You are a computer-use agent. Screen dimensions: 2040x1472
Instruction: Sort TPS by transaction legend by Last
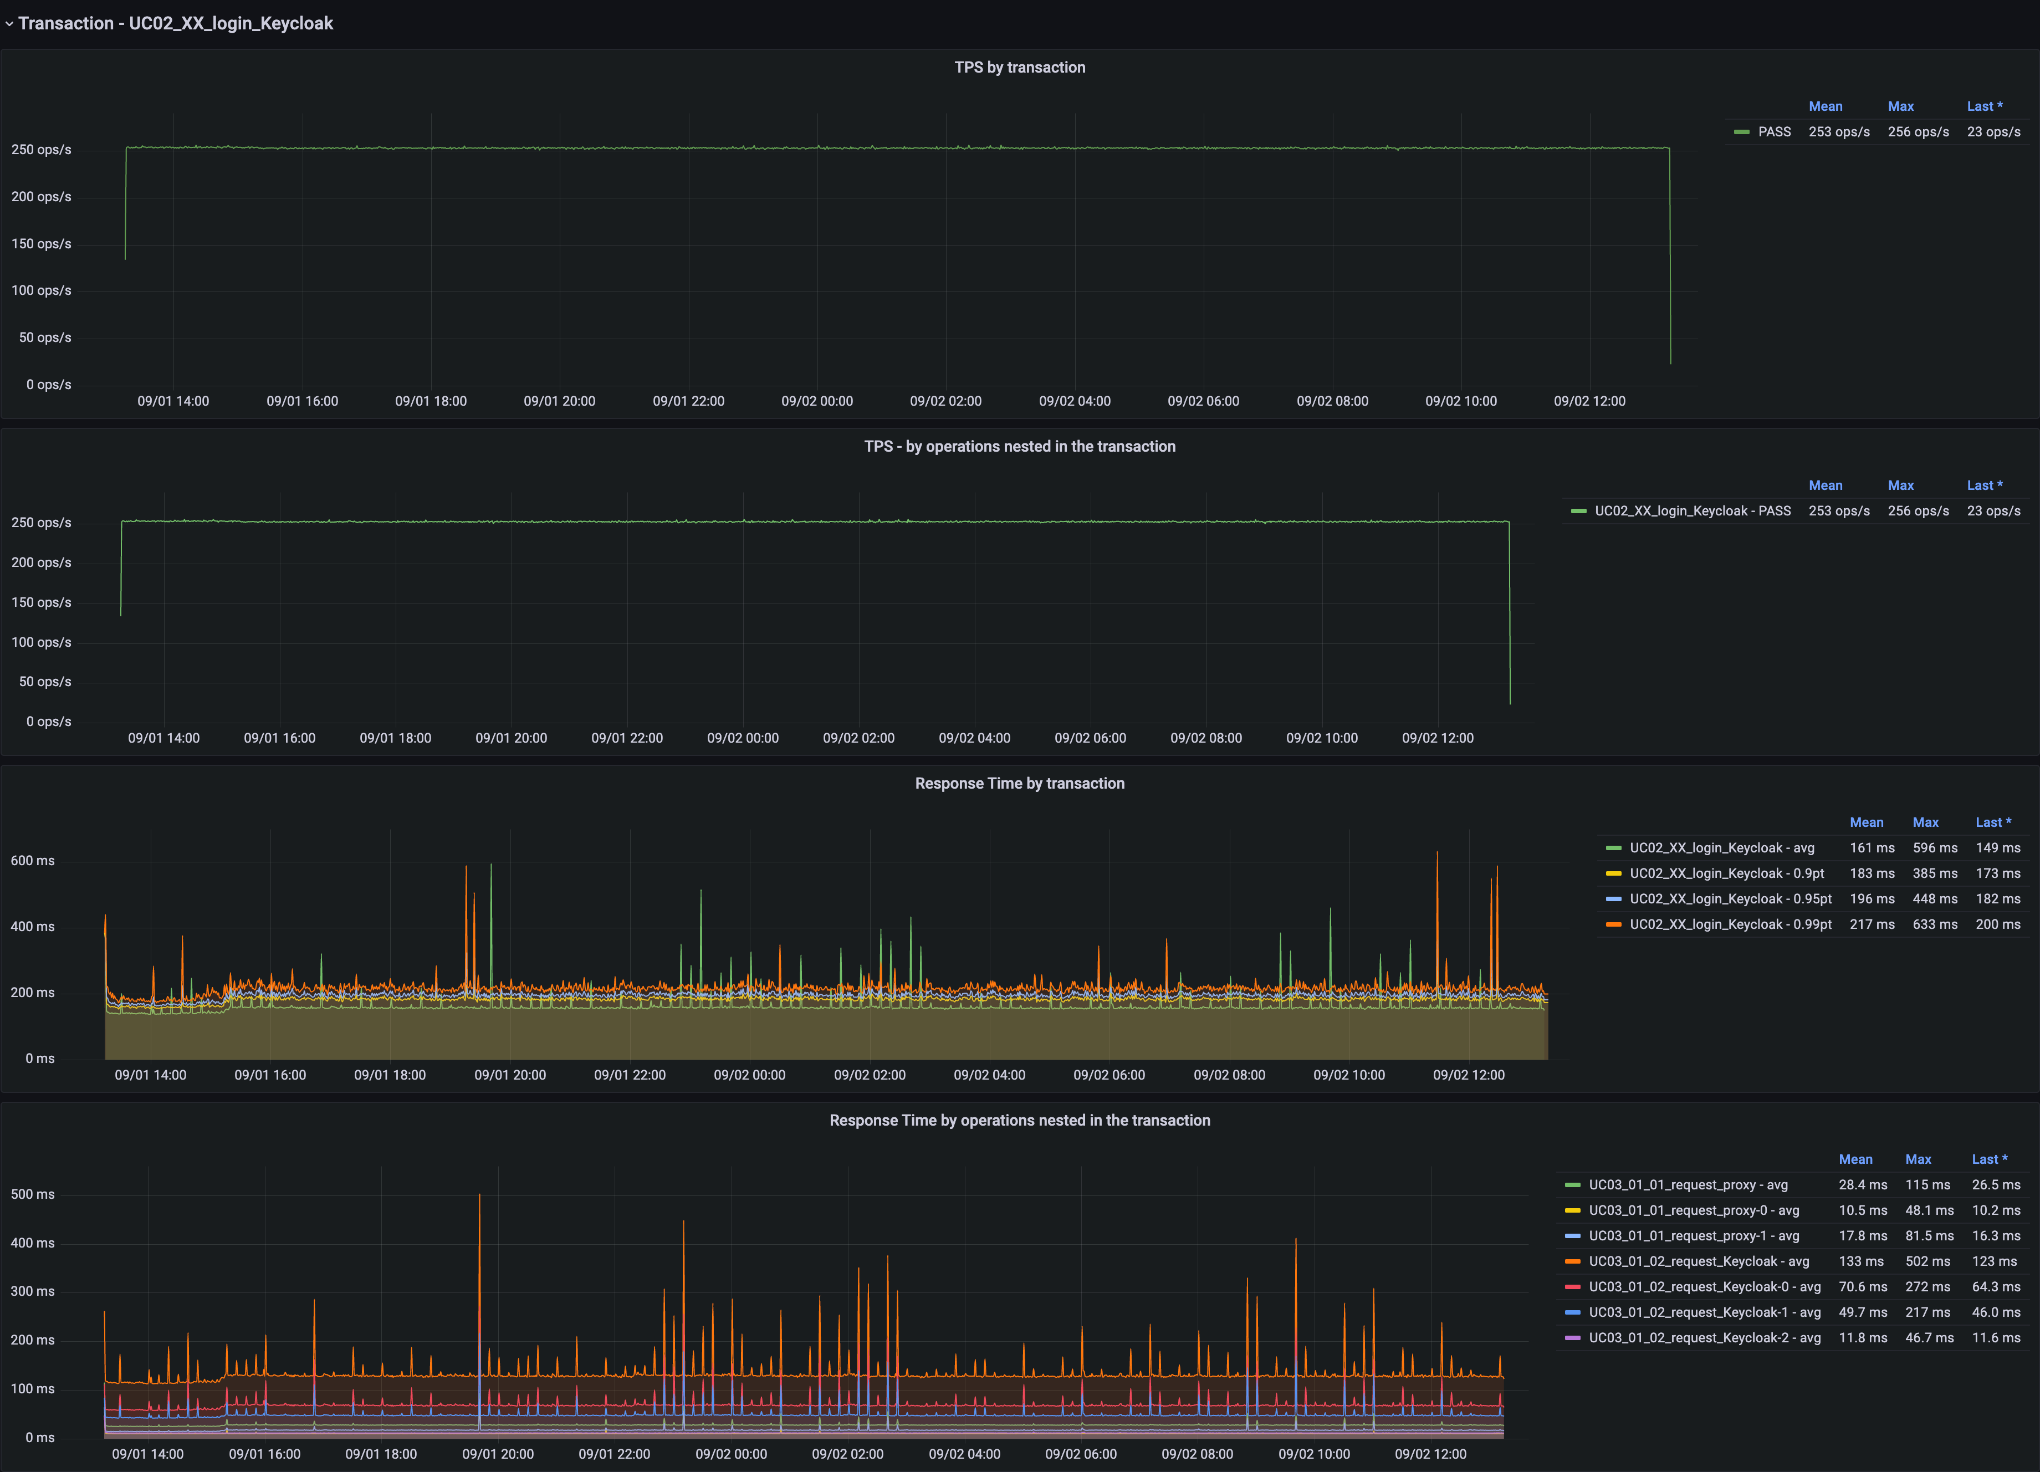click(1984, 106)
